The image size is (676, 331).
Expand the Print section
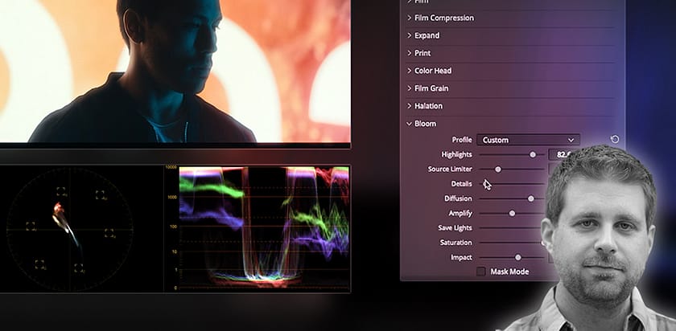(x=418, y=53)
